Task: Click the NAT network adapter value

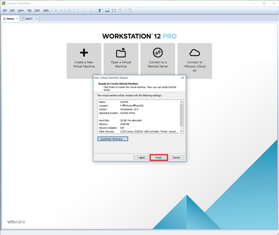Action: (x=122, y=128)
